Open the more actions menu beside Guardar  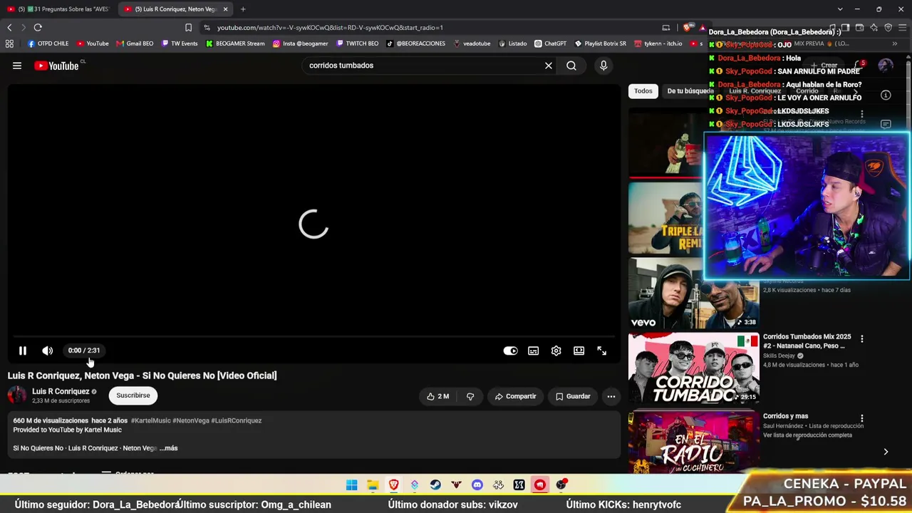point(611,396)
